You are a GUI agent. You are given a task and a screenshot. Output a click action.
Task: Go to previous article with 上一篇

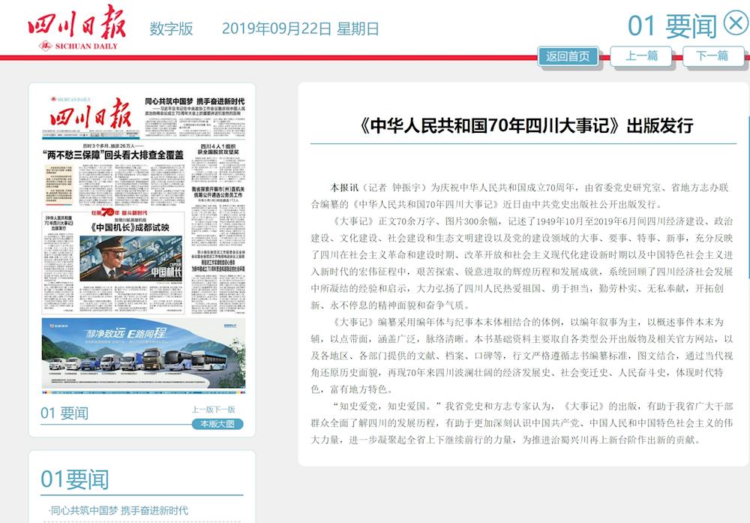(641, 56)
